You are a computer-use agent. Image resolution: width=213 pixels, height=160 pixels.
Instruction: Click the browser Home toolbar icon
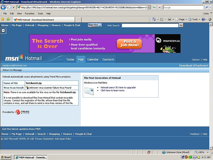pyautogui.click(x=154, y=19)
